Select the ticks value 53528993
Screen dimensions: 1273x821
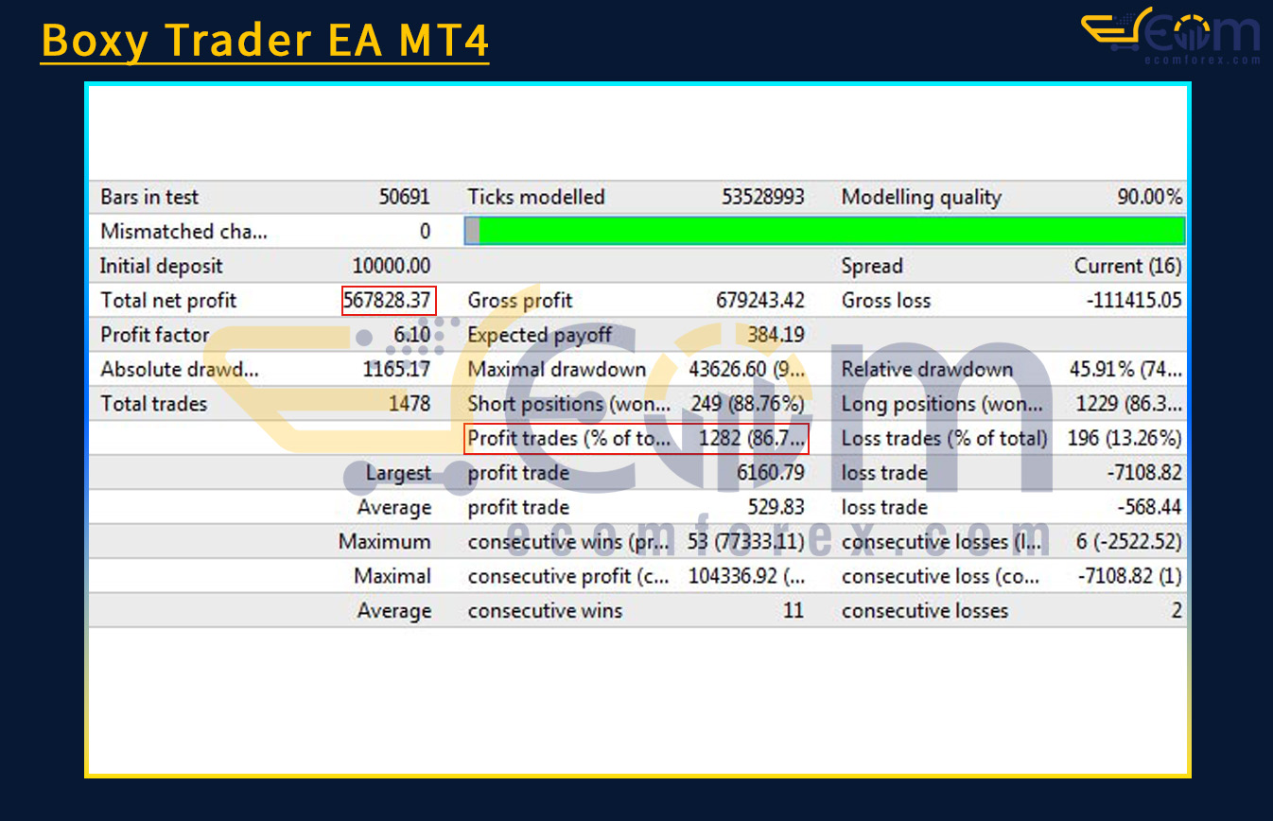pyautogui.click(x=762, y=197)
